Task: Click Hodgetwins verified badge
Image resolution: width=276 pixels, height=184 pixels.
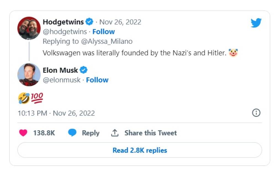Action: click(x=89, y=22)
